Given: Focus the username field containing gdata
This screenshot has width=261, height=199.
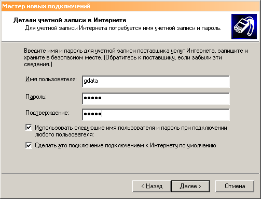Looking at the screenshot, I should pos(156,81).
